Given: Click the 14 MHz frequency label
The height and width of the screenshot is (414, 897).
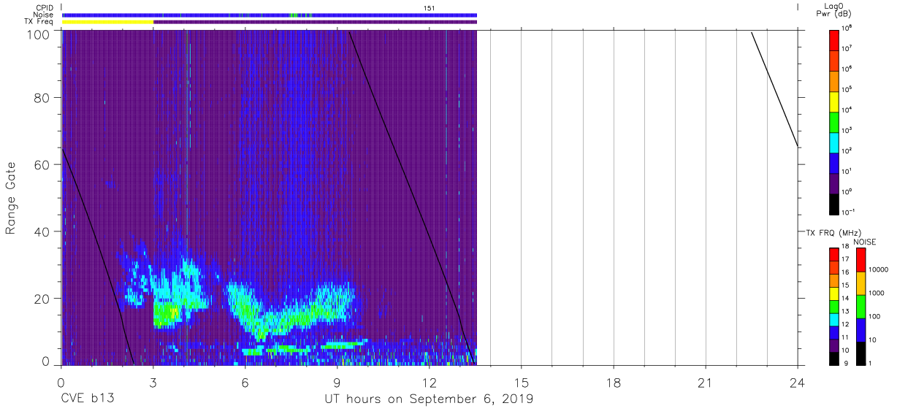Looking at the screenshot, I should click(844, 298).
